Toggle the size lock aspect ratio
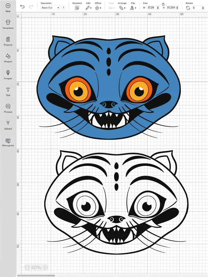This screenshot has height=277, width=208. point(163,4)
